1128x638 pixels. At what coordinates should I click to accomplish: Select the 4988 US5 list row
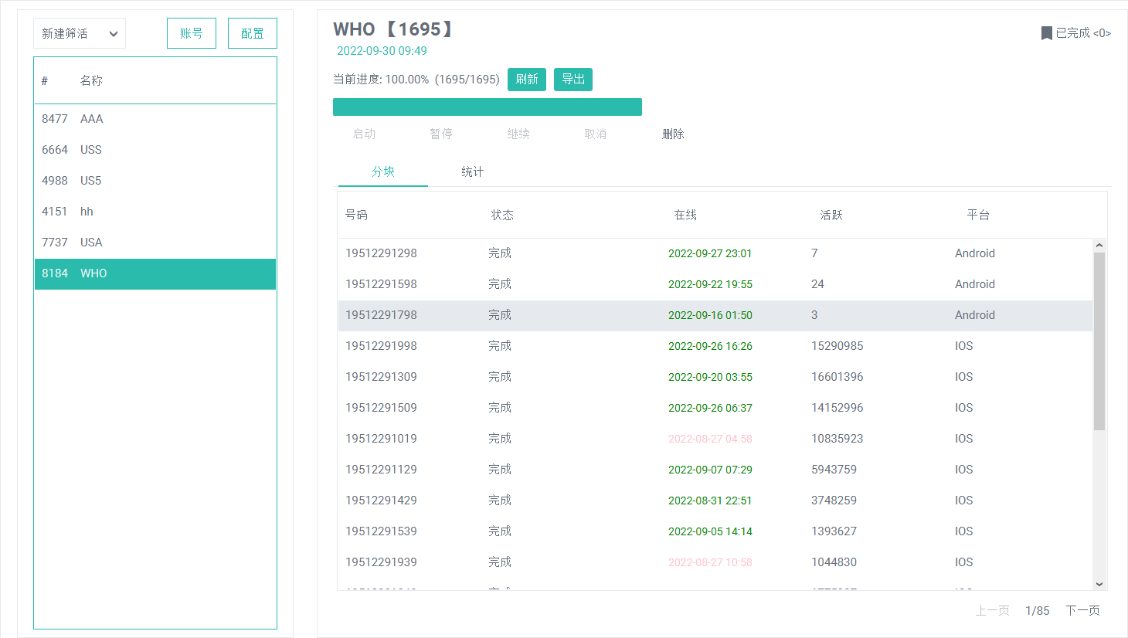coord(155,181)
